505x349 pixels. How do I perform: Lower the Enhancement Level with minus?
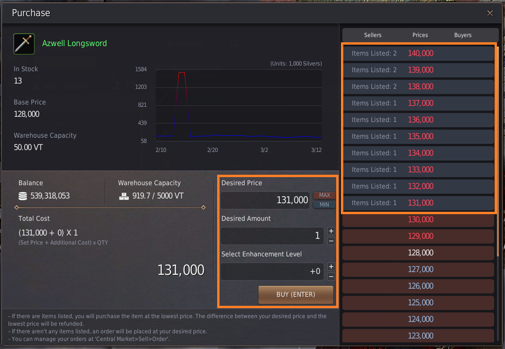tap(331, 276)
